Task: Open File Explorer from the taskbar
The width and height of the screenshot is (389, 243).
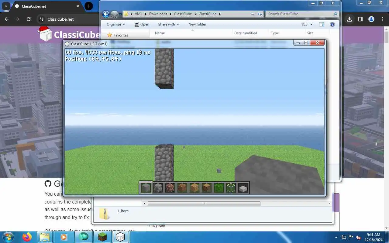Action: [x=45, y=237]
